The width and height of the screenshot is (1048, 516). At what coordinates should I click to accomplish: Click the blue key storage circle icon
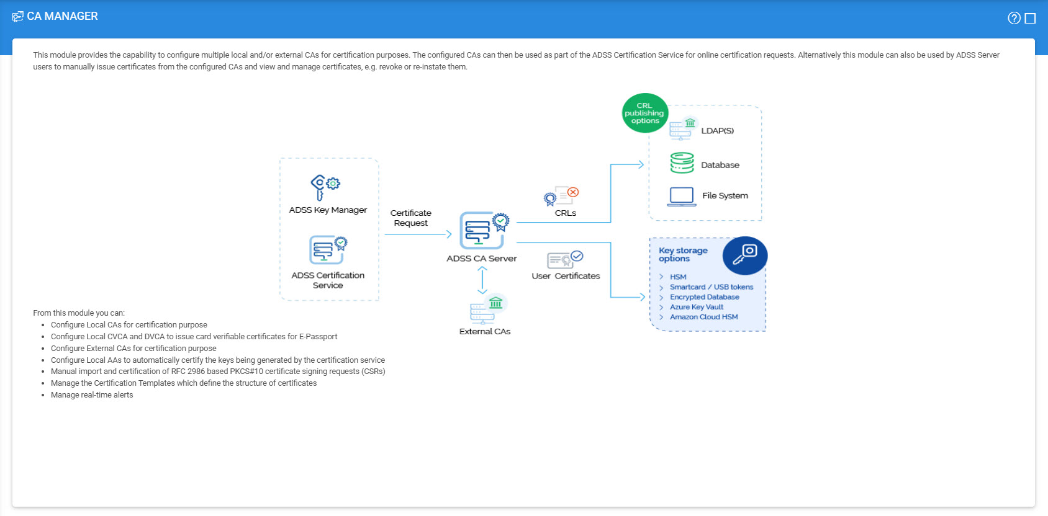(745, 255)
